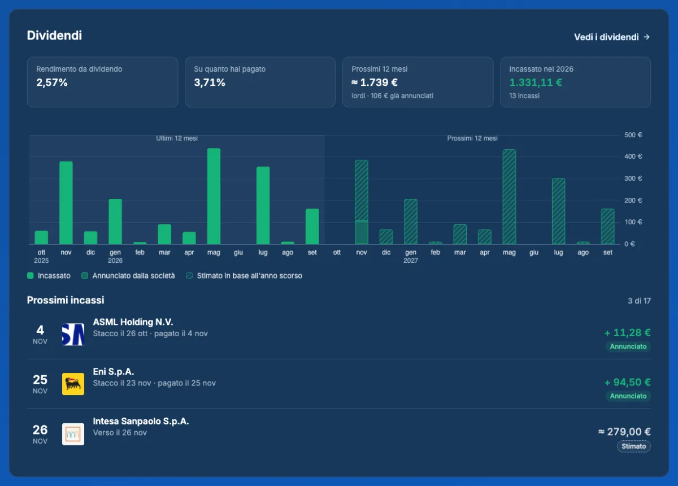
Task: Click the Verso il 26 nov text
Action: [120, 433]
